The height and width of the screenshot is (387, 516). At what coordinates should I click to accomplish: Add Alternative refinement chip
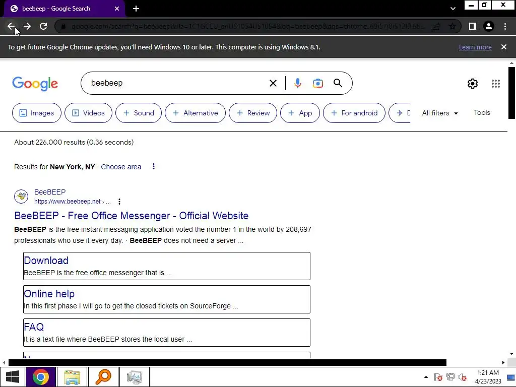195,113
